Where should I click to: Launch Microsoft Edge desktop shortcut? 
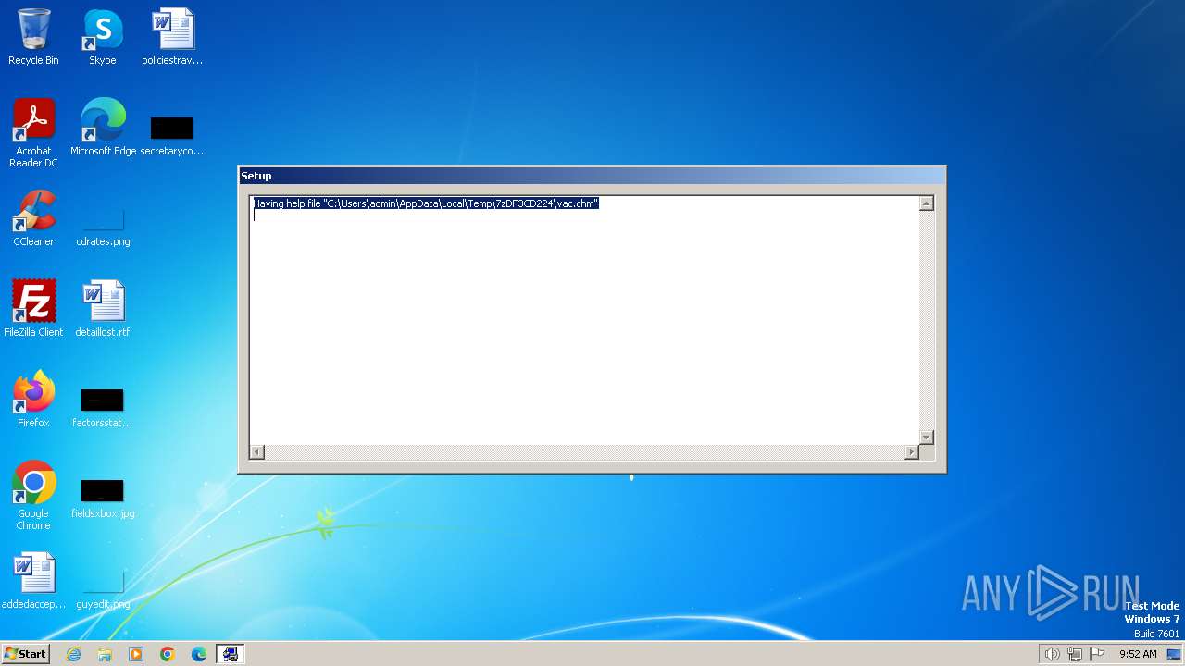(103, 128)
